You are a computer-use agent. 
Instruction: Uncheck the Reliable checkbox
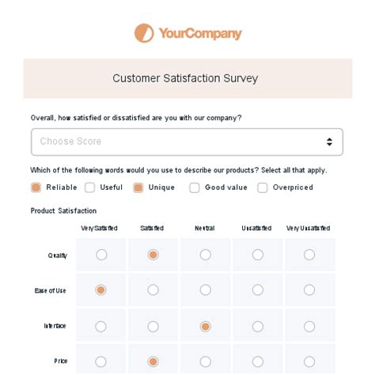coord(36,187)
